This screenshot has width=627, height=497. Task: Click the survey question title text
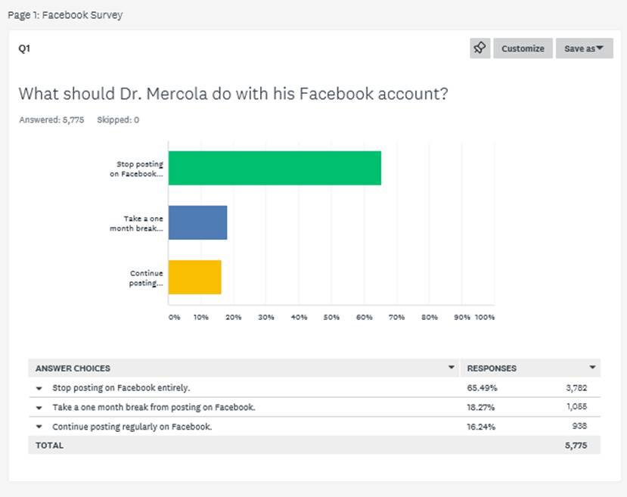point(233,94)
